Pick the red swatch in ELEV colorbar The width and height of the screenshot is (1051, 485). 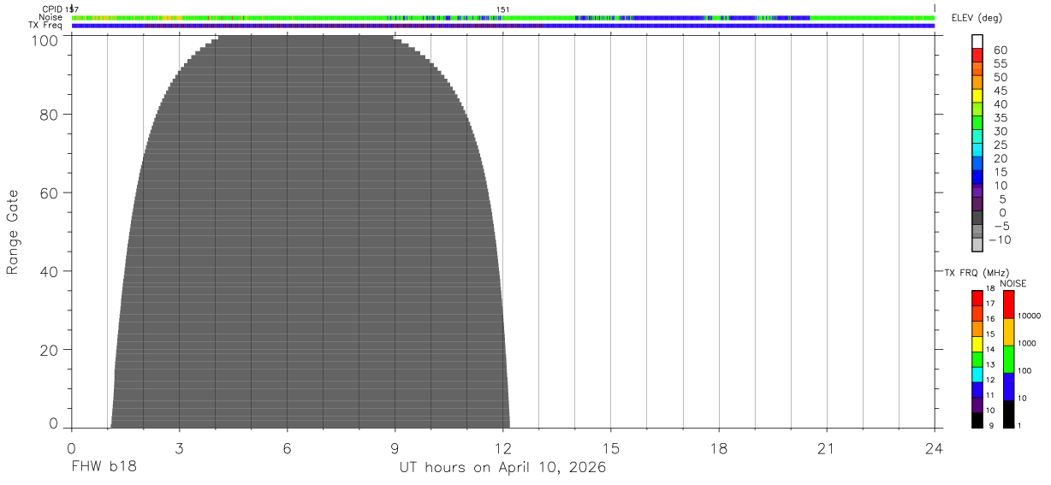[x=977, y=54]
